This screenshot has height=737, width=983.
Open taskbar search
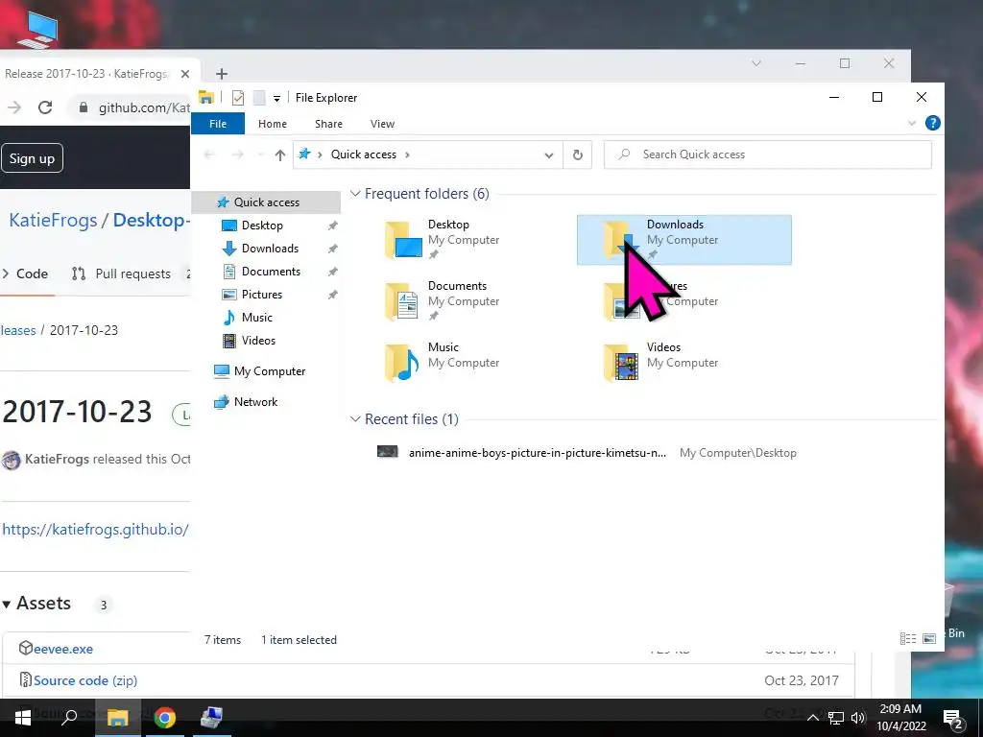click(69, 718)
